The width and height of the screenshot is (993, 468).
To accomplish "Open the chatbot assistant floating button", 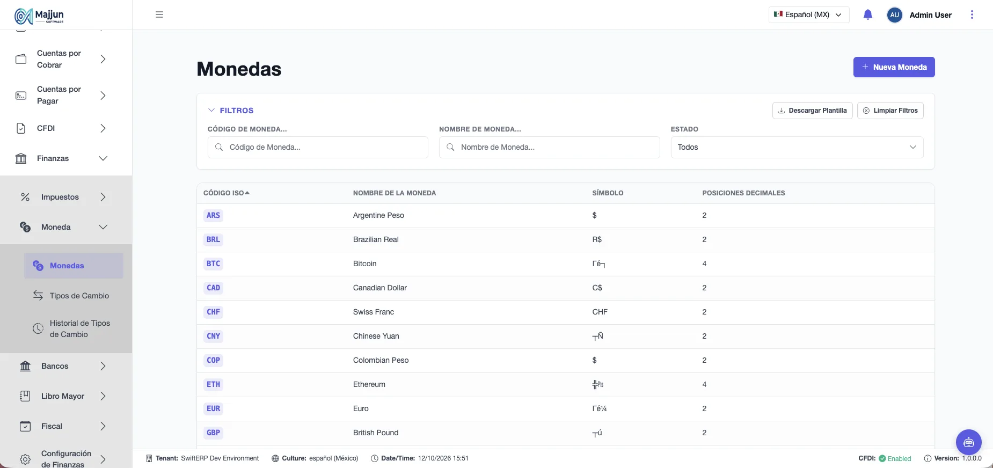I will coord(969,442).
